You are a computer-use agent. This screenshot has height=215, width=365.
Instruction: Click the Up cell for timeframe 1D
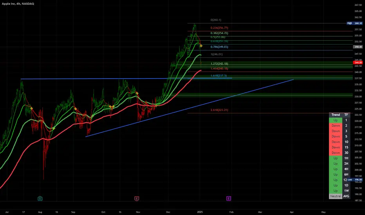tap(336, 185)
